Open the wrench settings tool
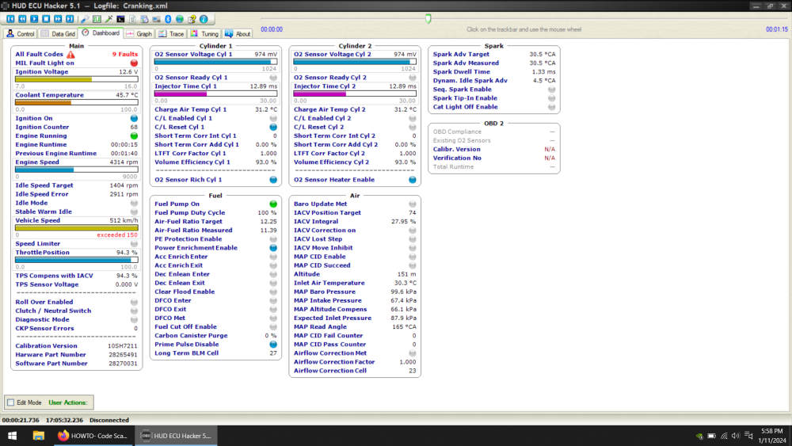This screenshot has height=446, width=792. (x=85, y=19)
